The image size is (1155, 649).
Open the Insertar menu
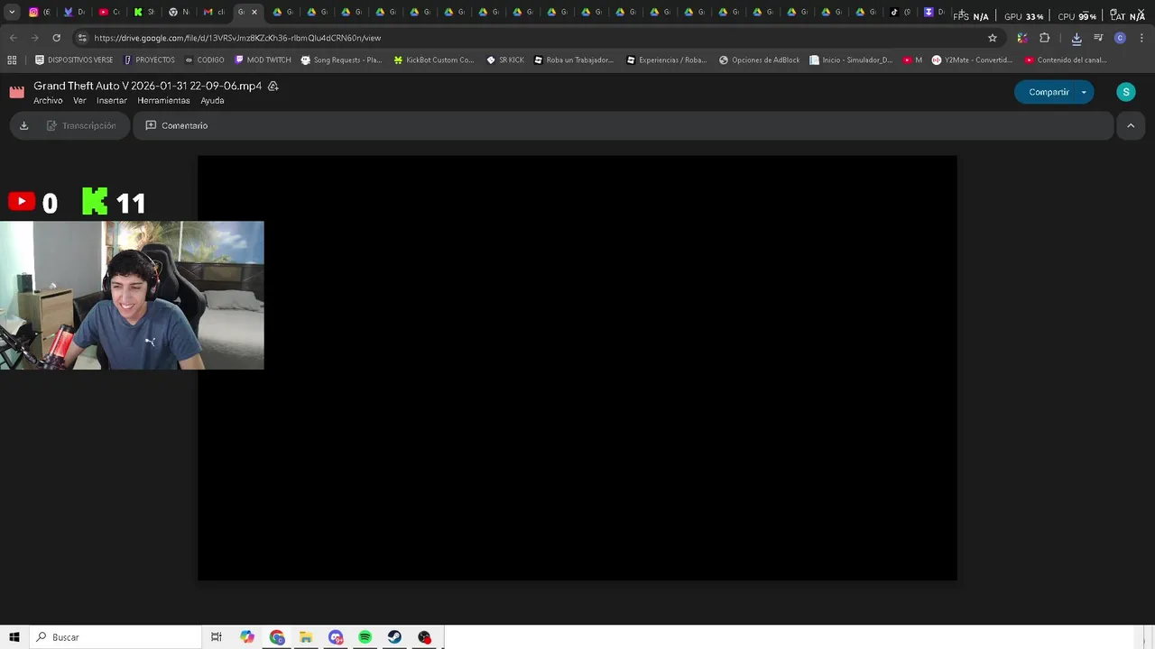pos(112,101)
